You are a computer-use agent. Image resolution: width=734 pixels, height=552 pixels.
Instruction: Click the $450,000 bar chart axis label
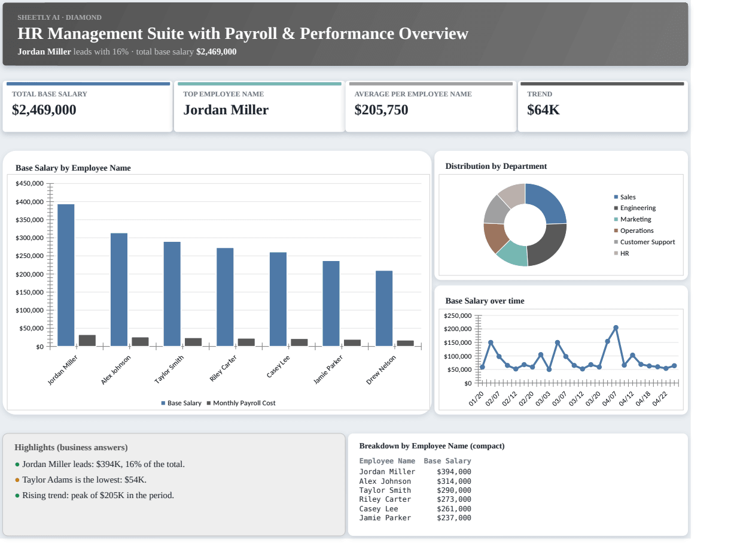click(29, 184)
